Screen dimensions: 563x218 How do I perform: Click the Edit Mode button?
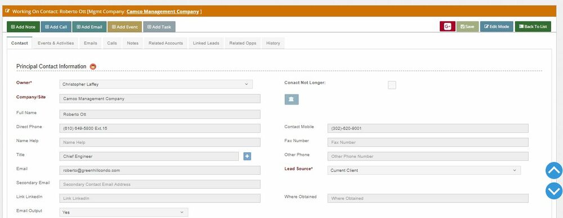click(497, 26)
